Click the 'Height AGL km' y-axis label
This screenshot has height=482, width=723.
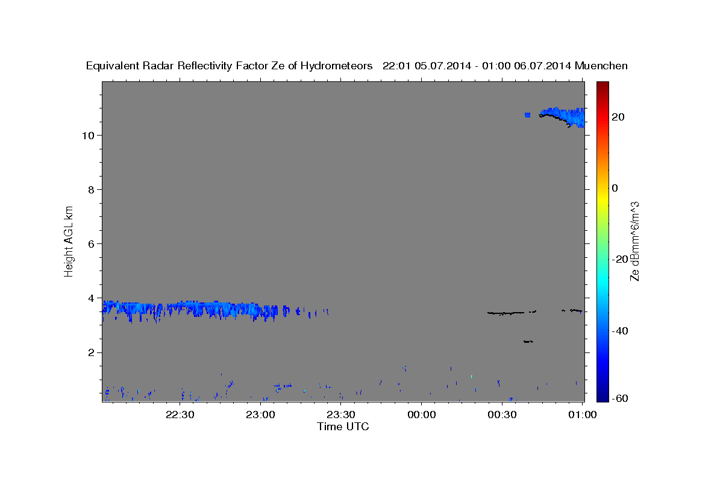coord(69,240)
